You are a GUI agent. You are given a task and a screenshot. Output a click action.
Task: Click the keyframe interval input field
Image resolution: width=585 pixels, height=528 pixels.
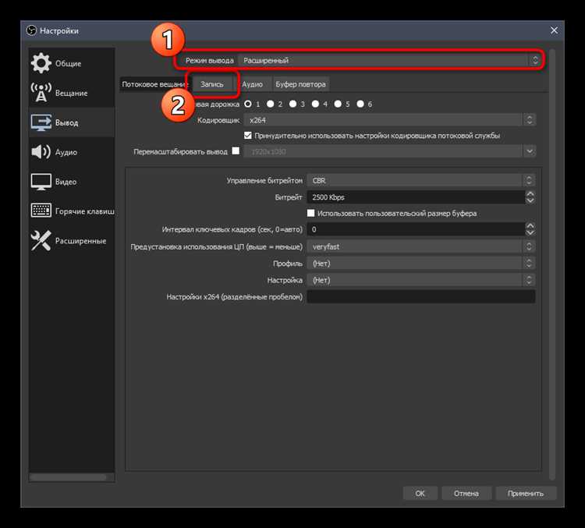pos(416,229)
